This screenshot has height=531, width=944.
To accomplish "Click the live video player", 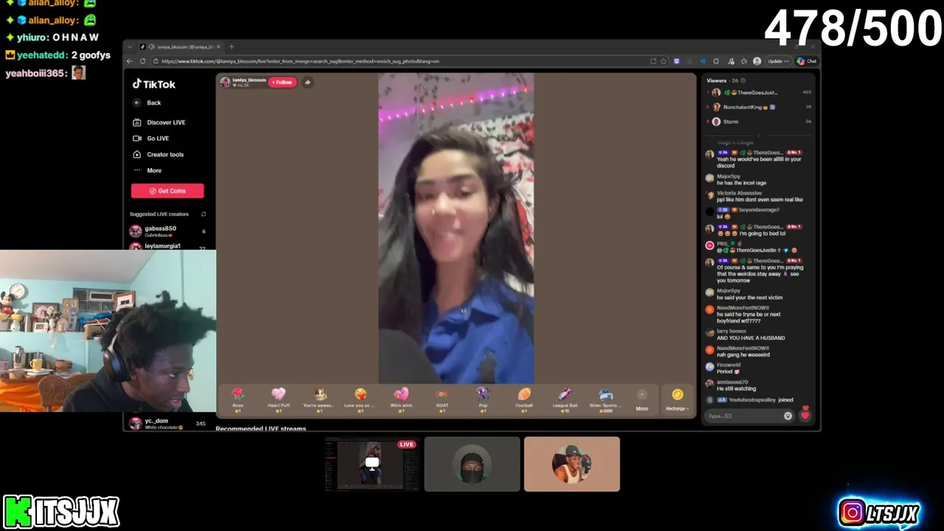I will (456, 228).
